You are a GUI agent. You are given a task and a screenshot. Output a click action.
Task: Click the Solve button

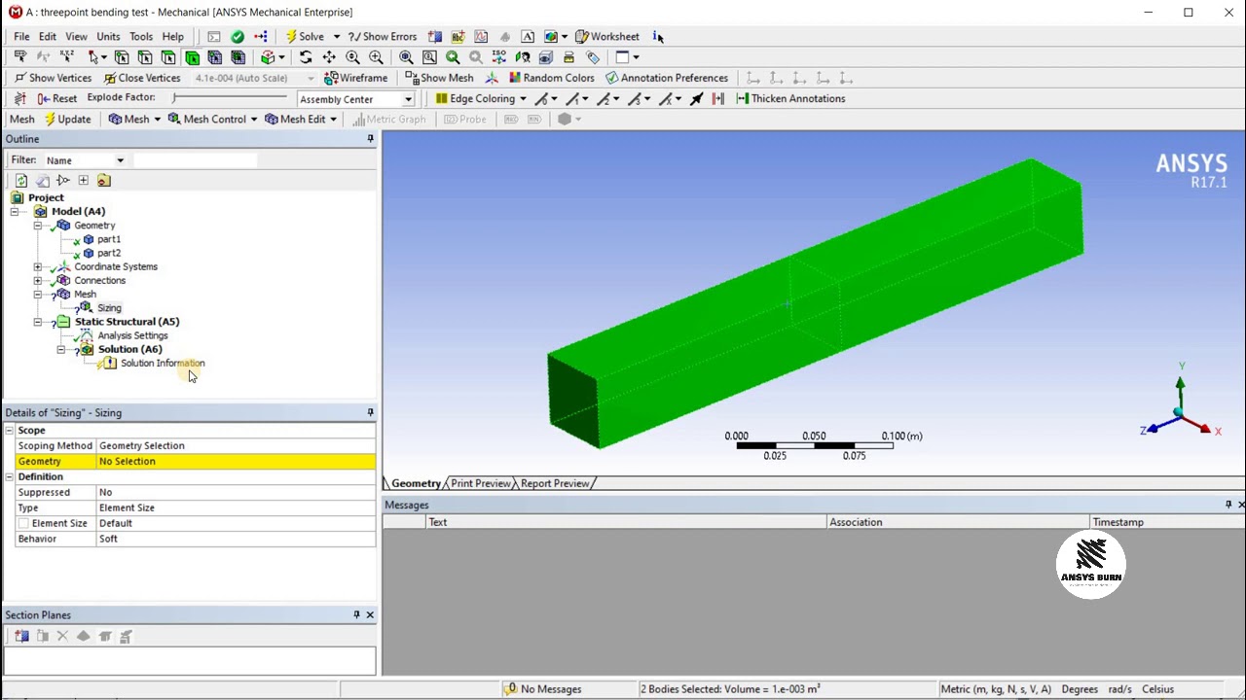pyautogui.click(x=304, y=37)
